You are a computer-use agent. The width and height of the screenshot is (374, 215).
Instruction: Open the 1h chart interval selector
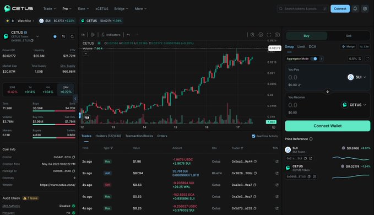(x=83, y=35)
